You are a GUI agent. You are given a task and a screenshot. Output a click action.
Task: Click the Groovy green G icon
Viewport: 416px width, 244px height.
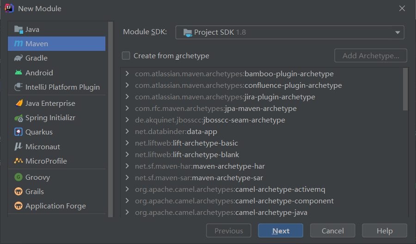click(x=18, y=177)
